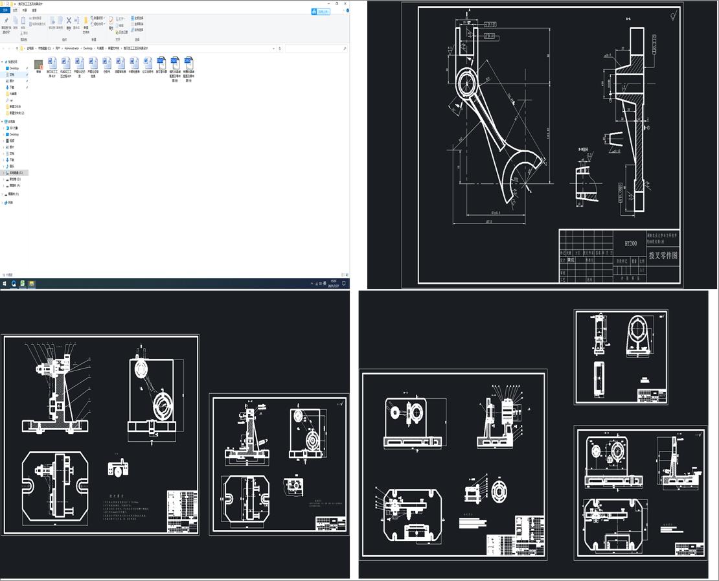Screen dimensions: 719x581
Task: Click Administrator in address breadcrumb
Action: (x=71, y=48)
